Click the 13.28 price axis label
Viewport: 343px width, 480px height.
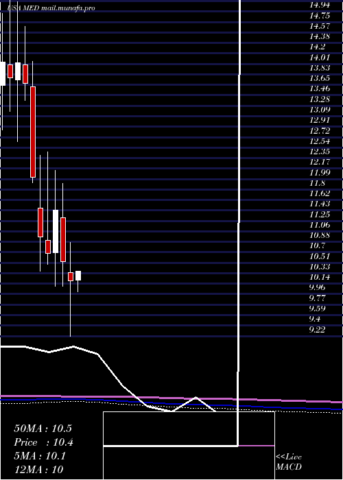pos(320,99)
